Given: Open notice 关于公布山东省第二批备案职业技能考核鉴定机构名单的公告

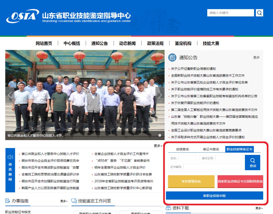Looking at the screenshot, I should pyautogui.click(x=214, y=96).
